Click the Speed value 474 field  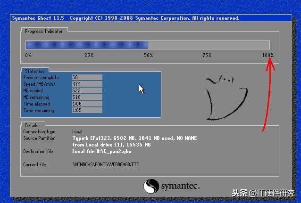(x=87, y=84)
